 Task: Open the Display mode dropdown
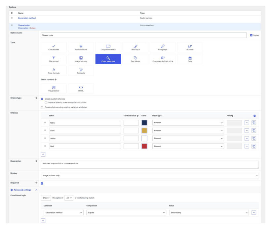point(150,176)
